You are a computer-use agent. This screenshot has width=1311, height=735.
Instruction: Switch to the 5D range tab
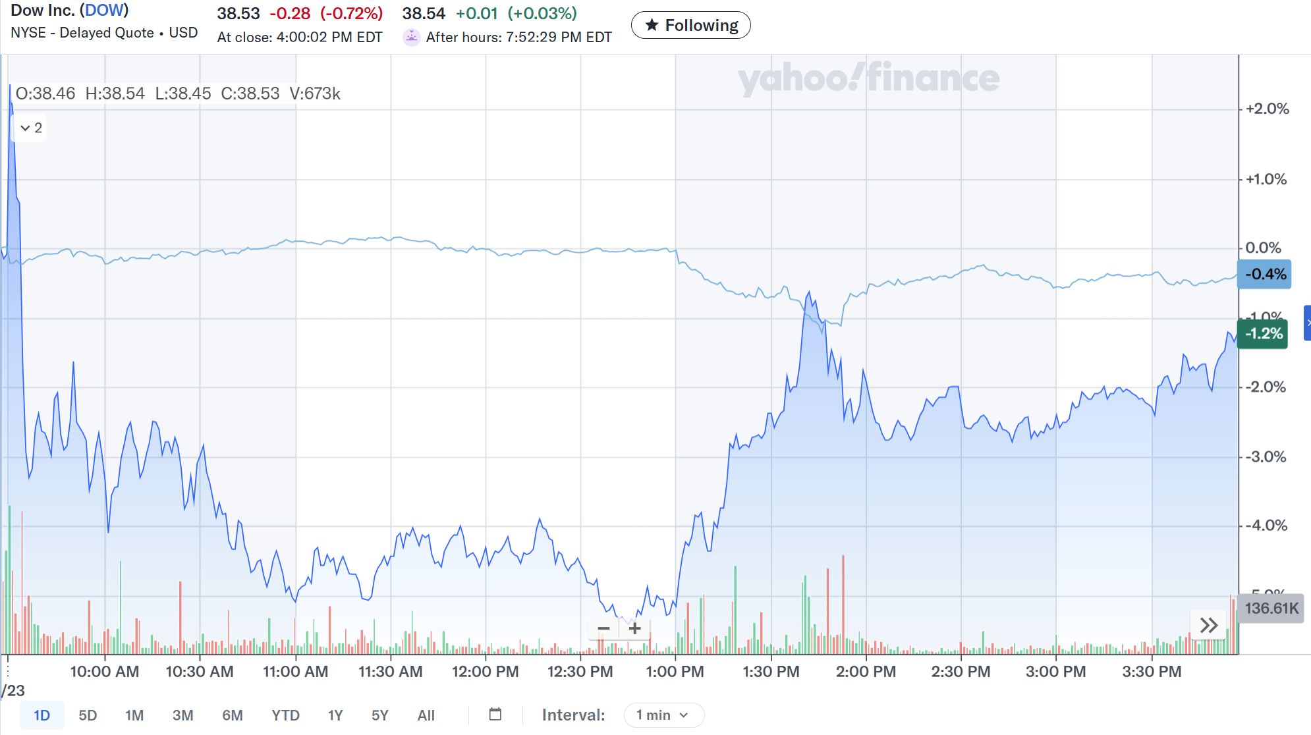coord(88,715)
